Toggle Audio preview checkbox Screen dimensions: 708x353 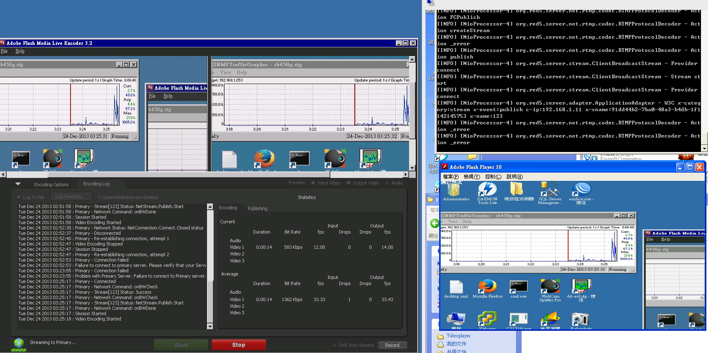point(387,183)
